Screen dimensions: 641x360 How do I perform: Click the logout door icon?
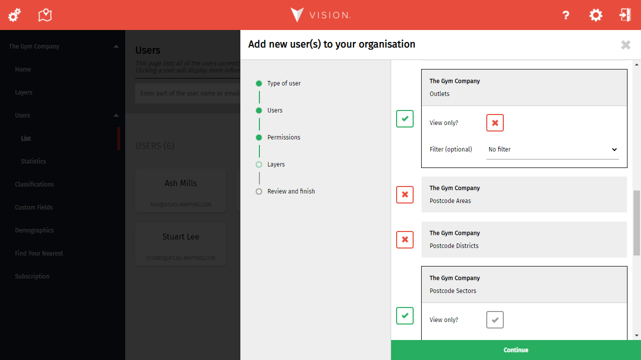click(x=625, y=15)
